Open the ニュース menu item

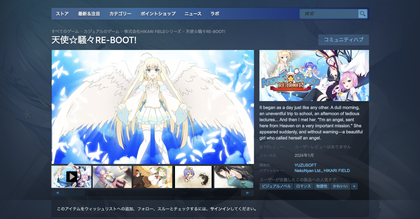[x=193, y=14]
